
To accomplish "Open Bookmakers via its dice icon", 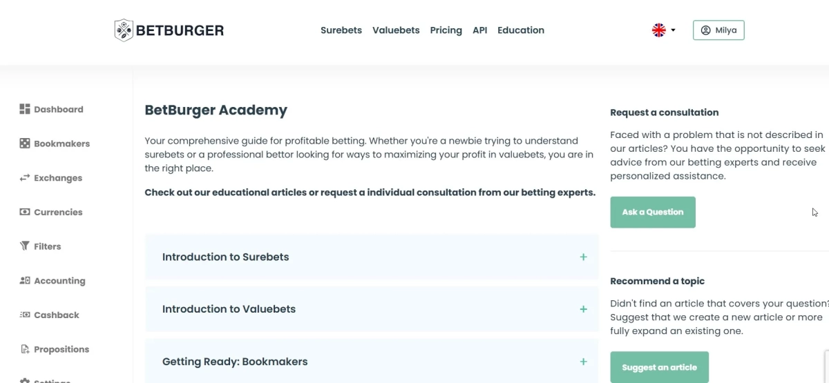I will (25, 144).
